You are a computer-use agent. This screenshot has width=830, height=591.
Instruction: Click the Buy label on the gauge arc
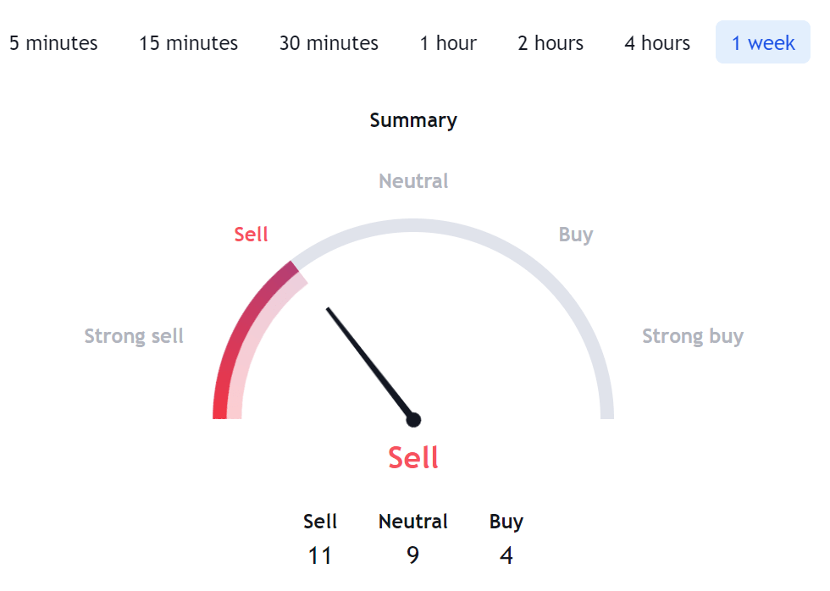pos(576,235)
